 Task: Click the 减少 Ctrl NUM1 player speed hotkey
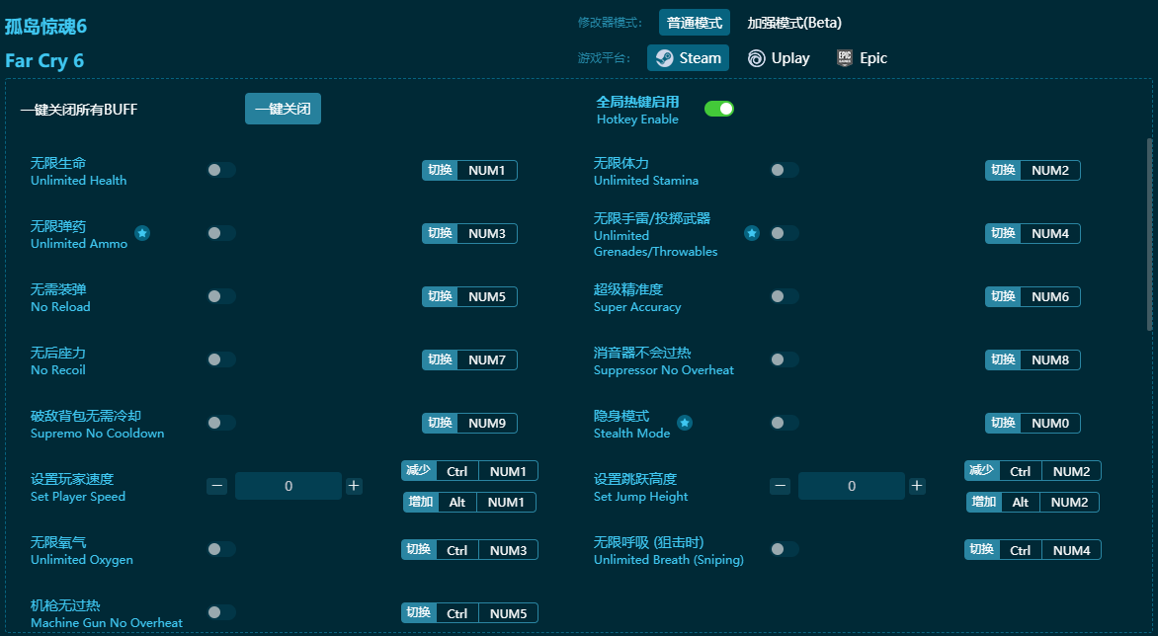click(x=469, y=471)
